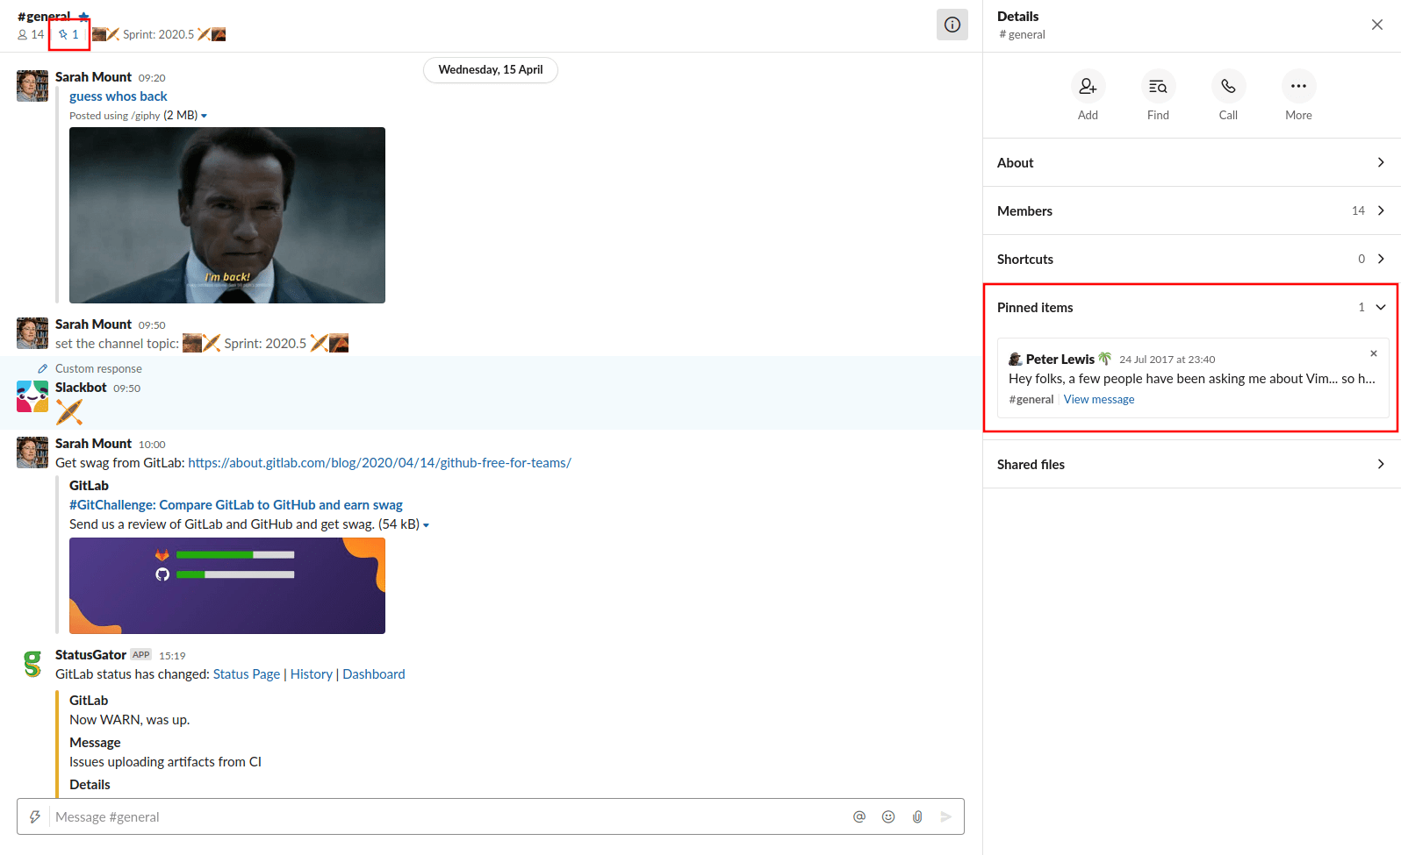Expand the Shortcuts section

(1191, 259)
